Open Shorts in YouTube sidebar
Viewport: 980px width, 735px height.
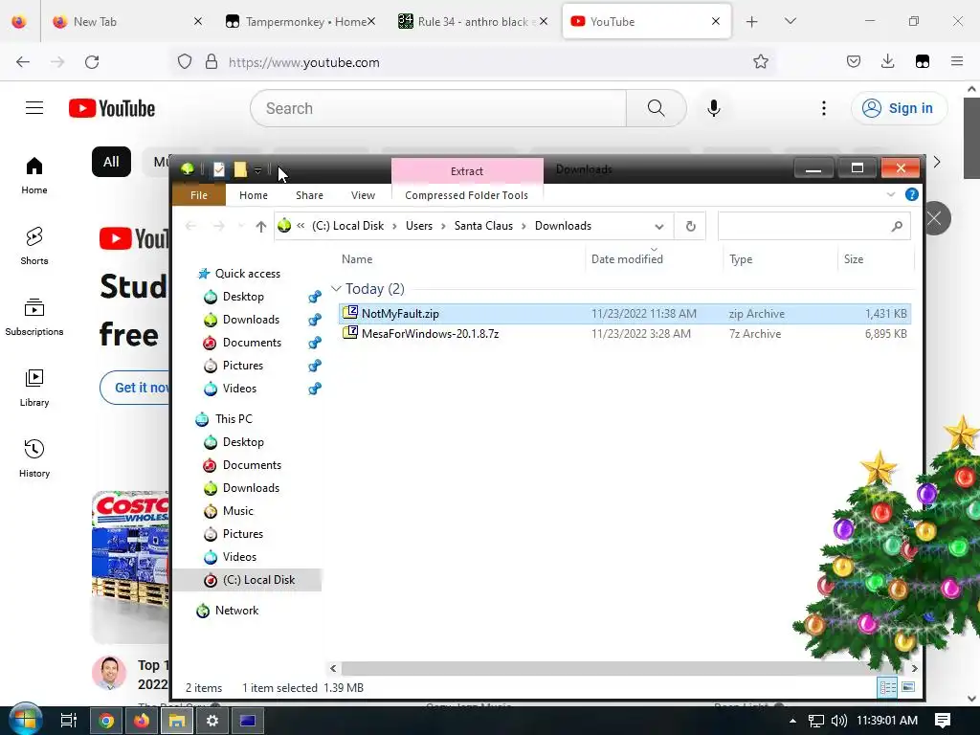point(34,246)
